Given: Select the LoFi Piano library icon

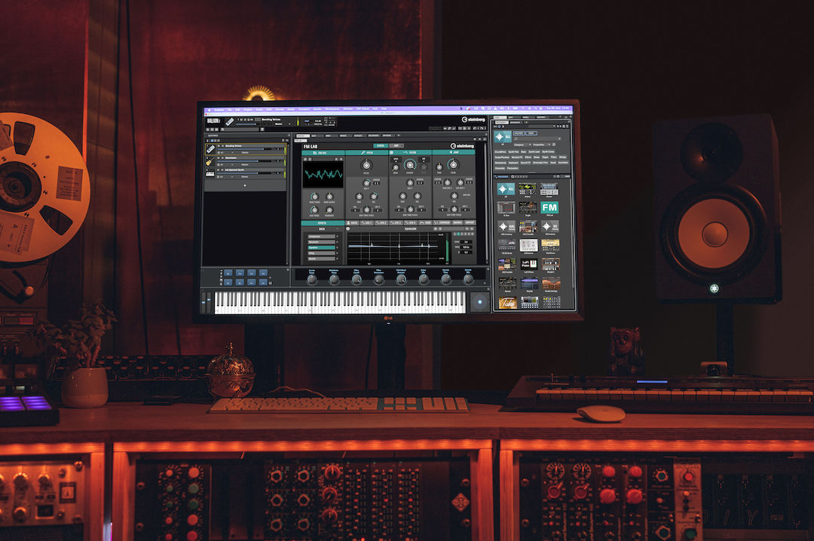Looking at the screenshot, I should pos(528,264).
